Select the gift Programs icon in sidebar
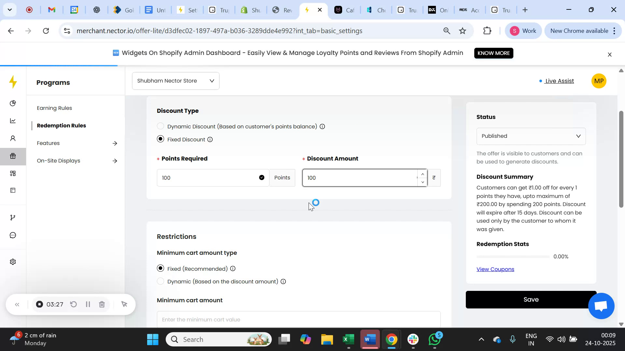The width and height of the screenshot is (625, 351). (x=13, y=156)
